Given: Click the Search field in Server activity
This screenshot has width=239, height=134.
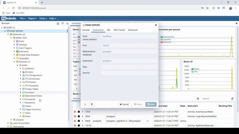Looking at the screenshot, I should (215, 99).
